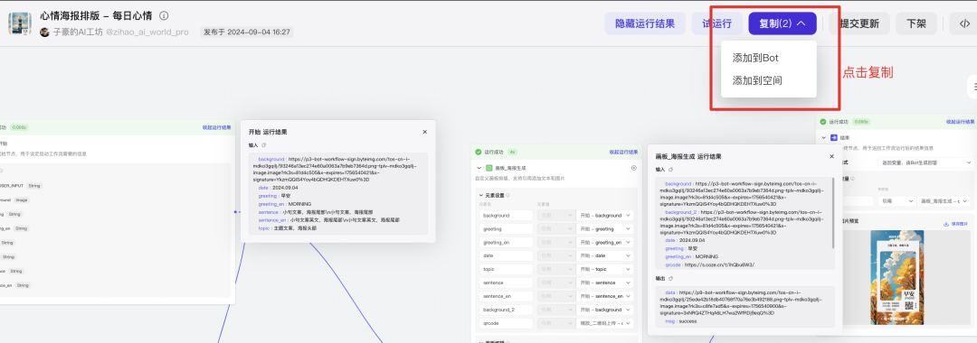The height and width of the screenshot is (343, 977).
Task: Copy the input in 开始 运行结果 panel
Action: pos(263,145)
